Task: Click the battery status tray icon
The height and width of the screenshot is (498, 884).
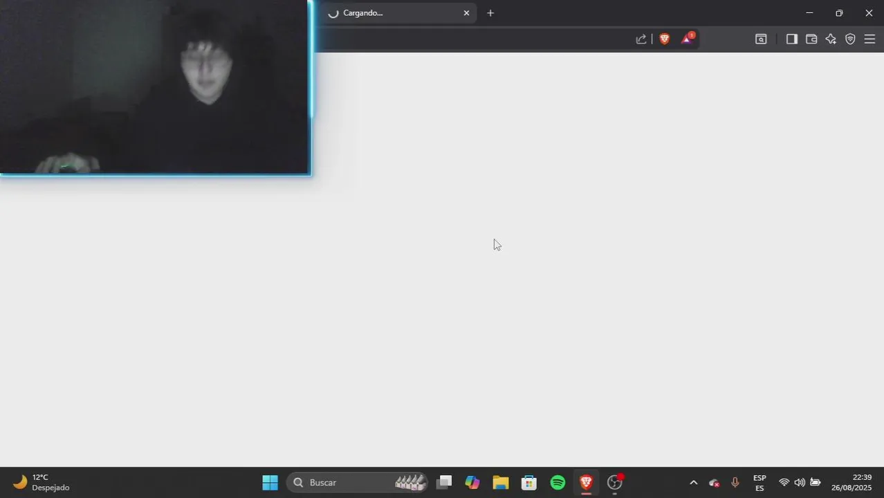Action: (x=816, y=483)
